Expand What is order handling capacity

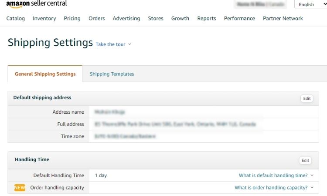click(273, 188)
